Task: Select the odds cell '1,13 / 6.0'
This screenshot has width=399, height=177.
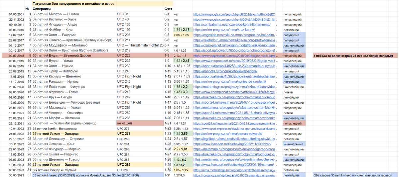Action: (183, 159)
